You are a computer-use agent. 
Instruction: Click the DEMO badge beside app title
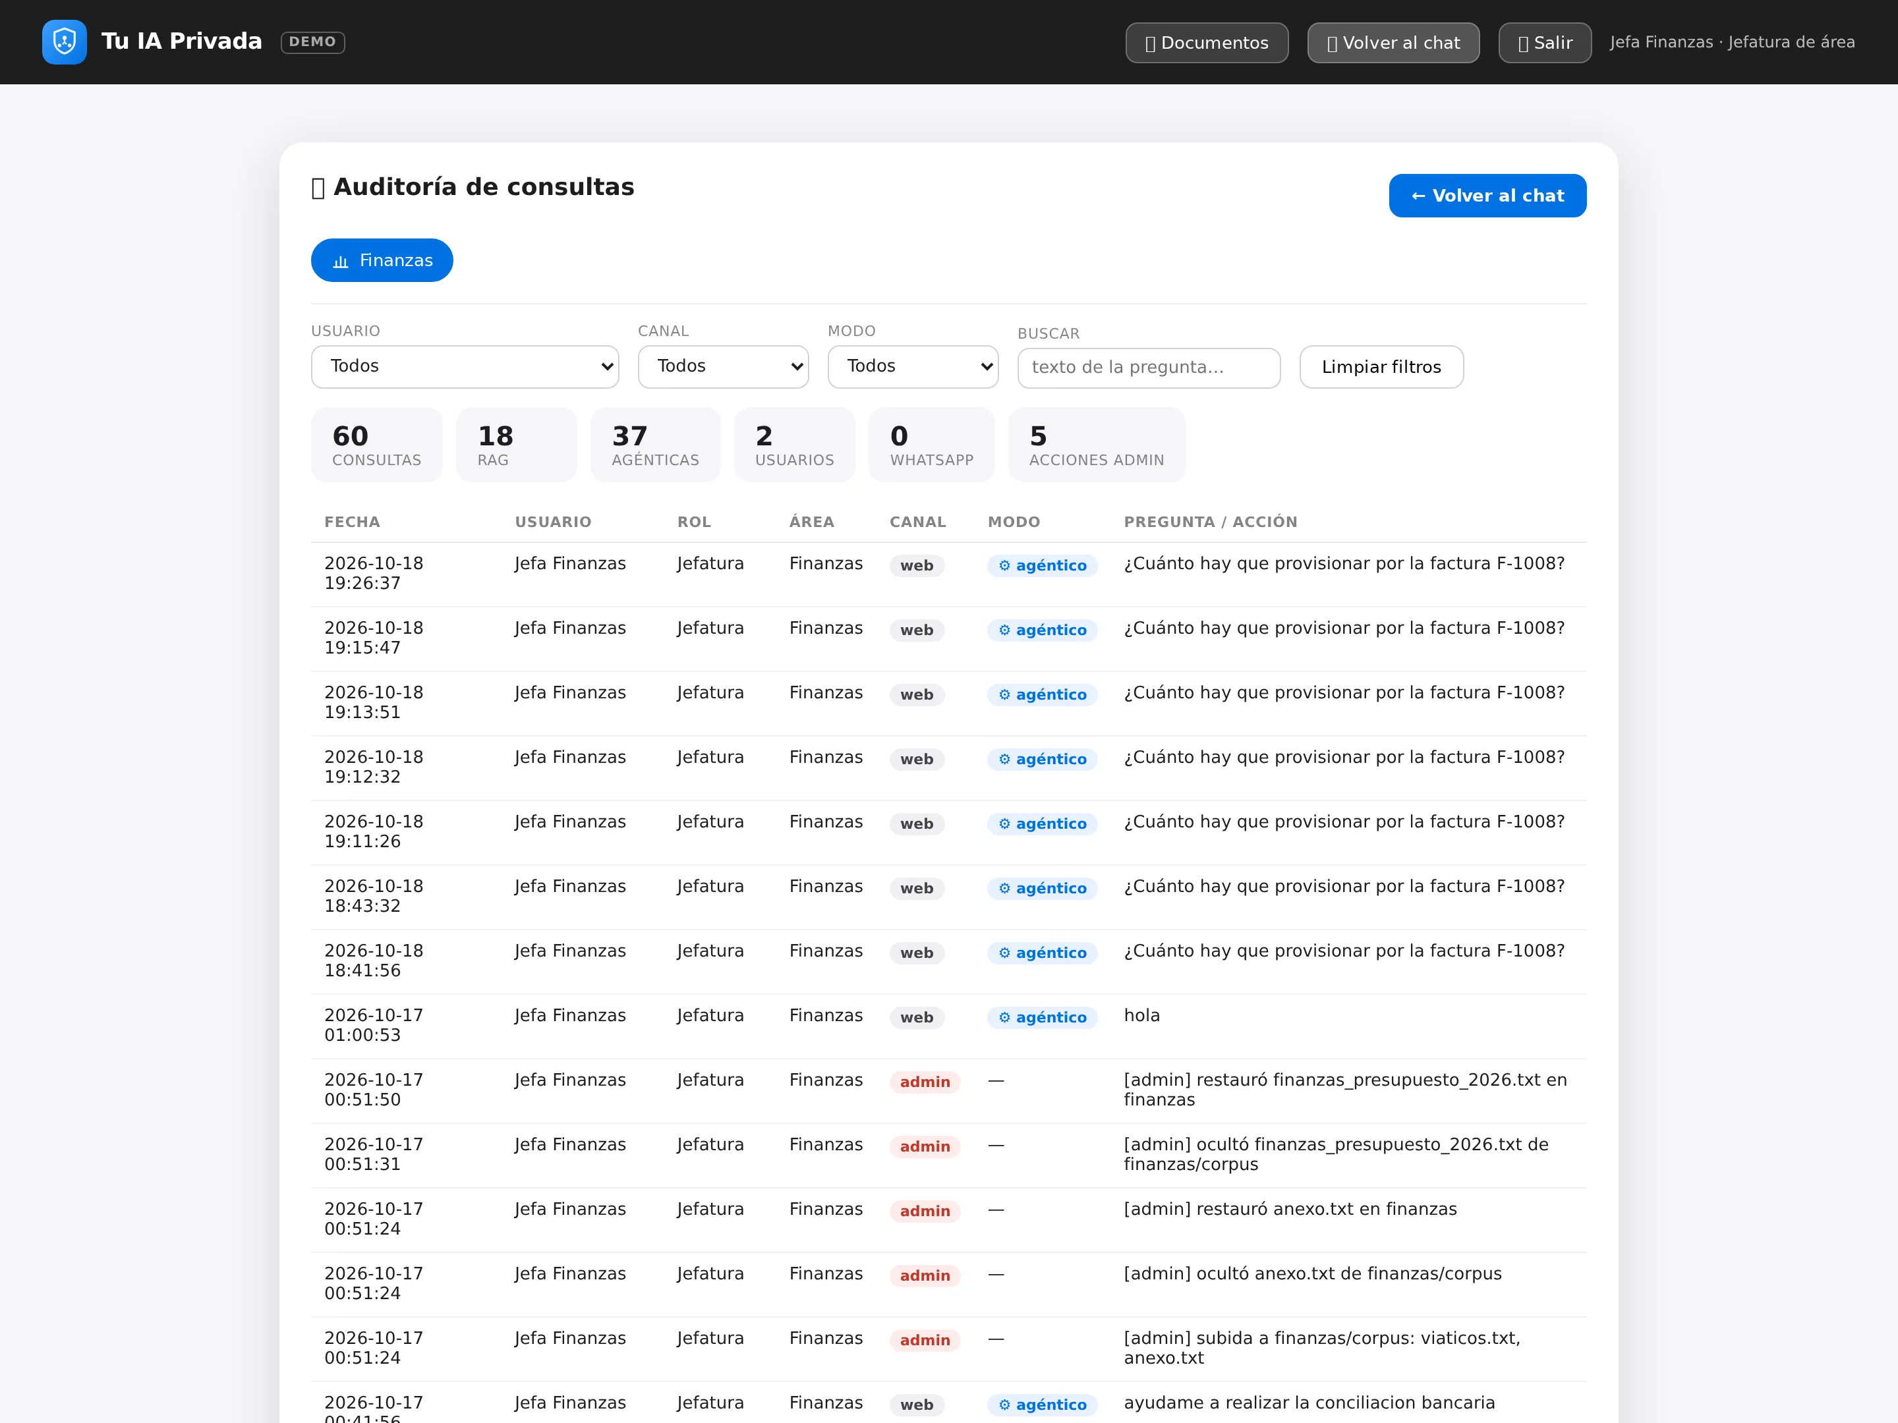click(x=312, y=42)
